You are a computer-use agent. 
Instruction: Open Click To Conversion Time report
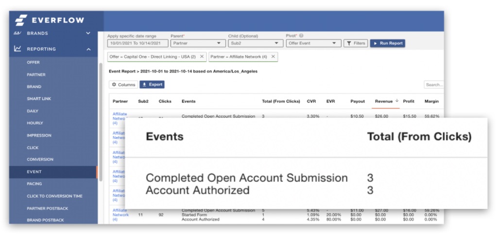tap(54, 196)
